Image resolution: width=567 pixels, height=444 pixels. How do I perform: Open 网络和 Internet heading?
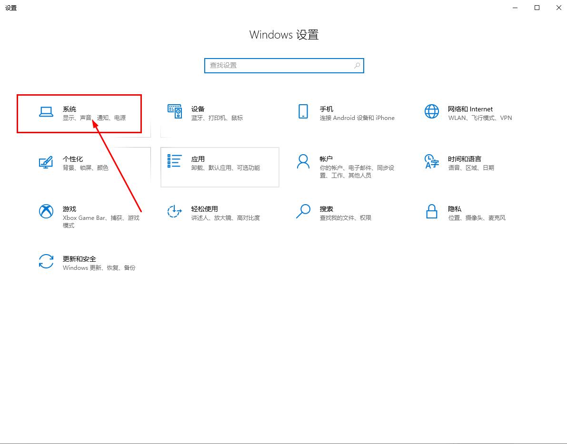coord(470,109)
